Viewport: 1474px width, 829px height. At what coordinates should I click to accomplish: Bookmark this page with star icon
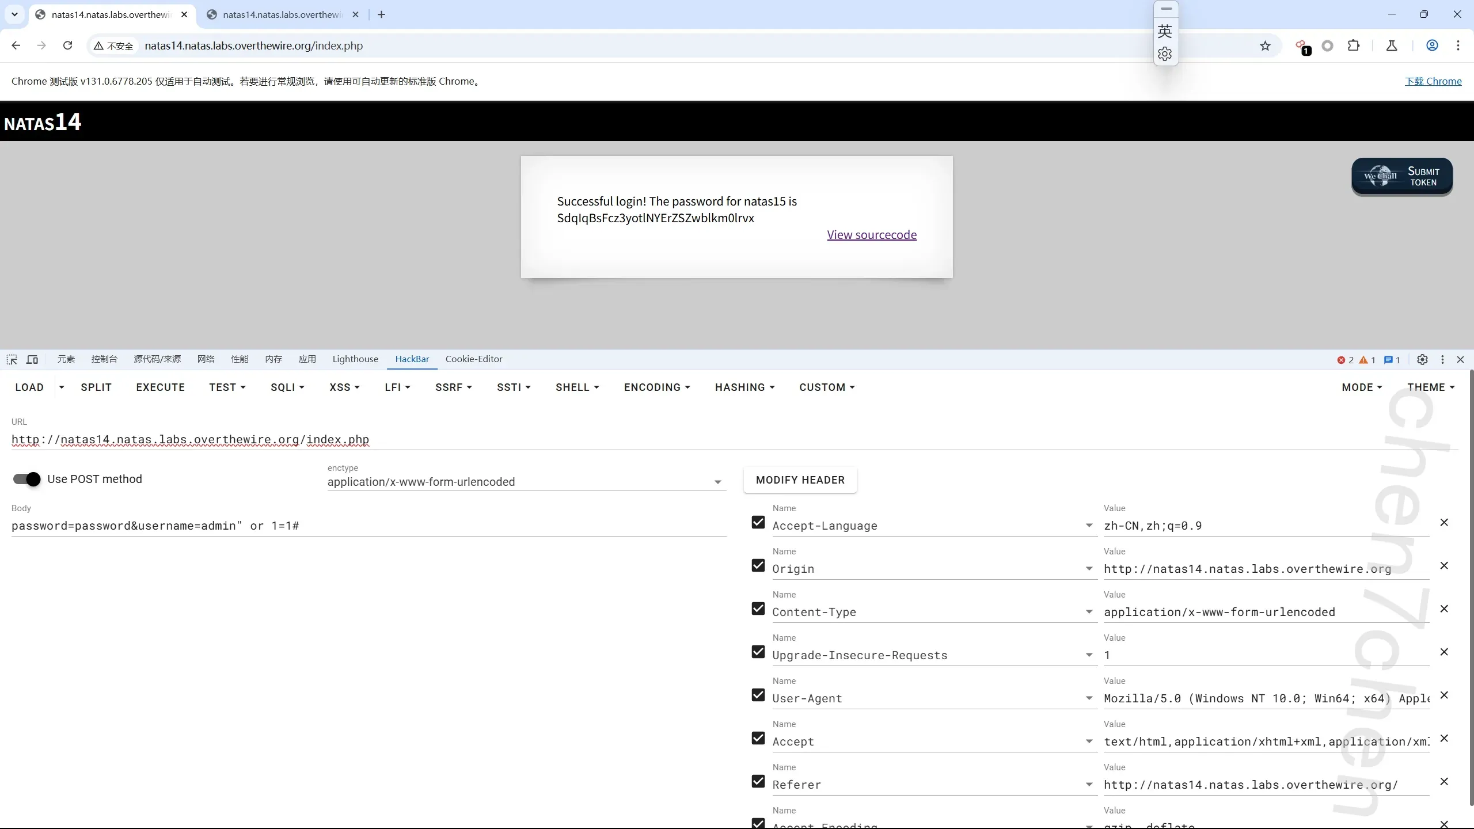pos(1265,46)
